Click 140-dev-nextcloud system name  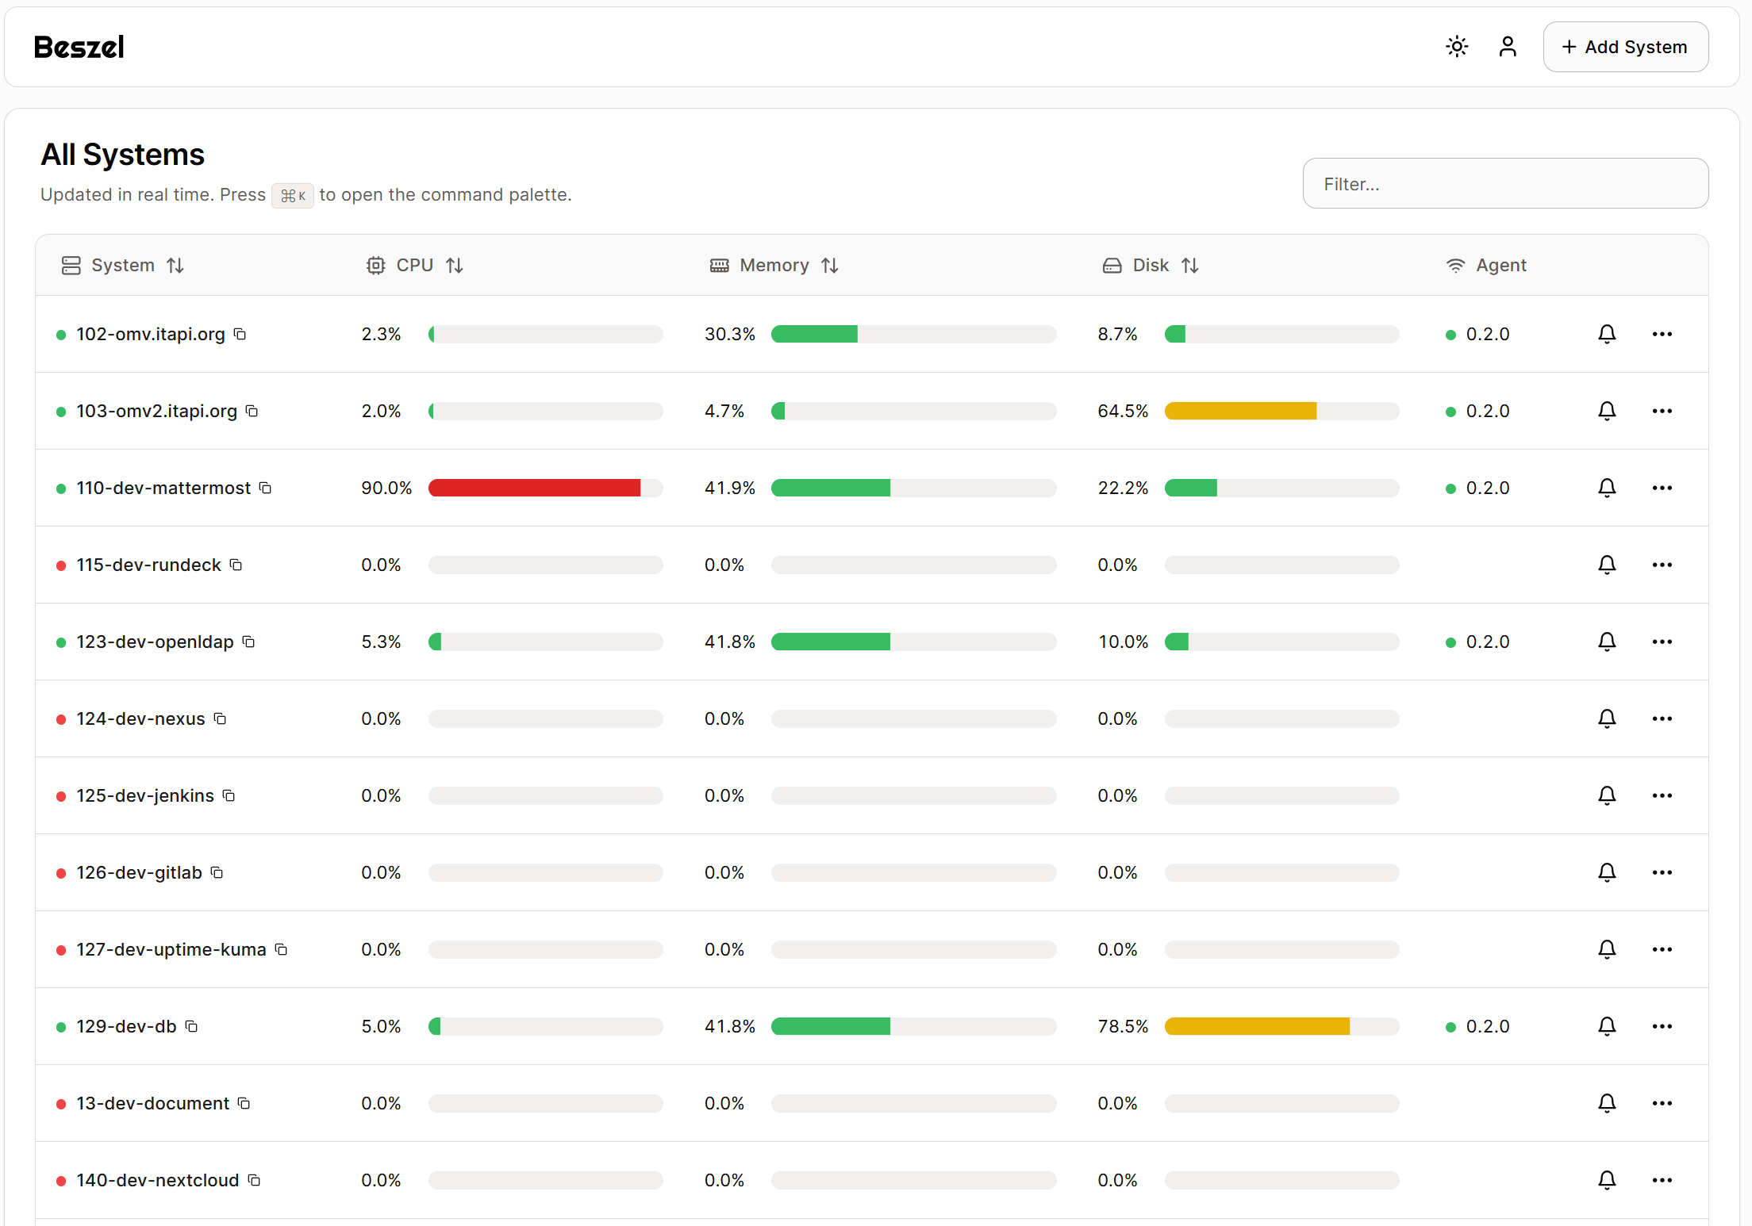coord(157,1180)
